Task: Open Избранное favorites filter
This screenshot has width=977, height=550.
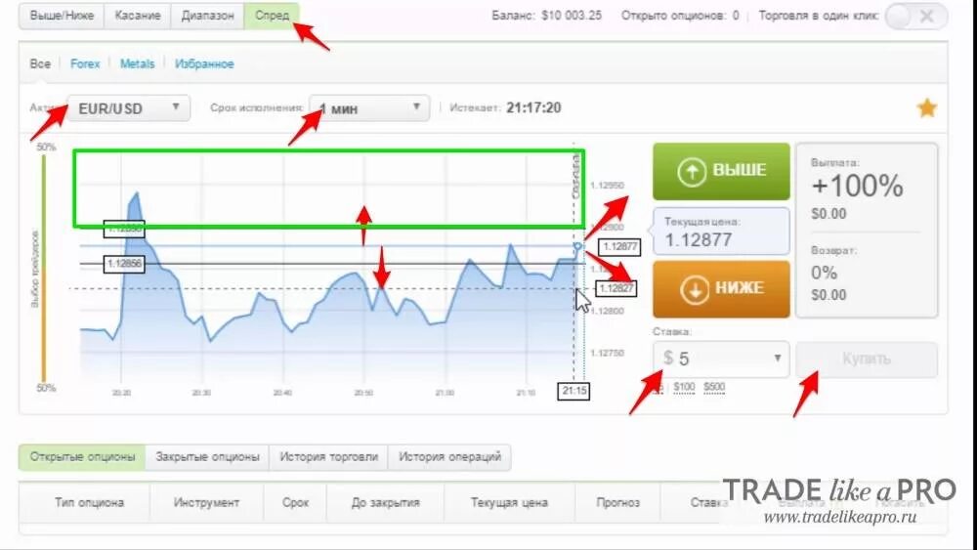Action: (x=204, y=63)
